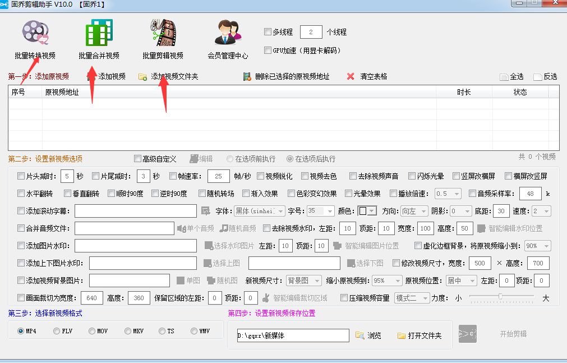
Task: Click the 浏览 folder search icon
Action: (x=360, y=336)
